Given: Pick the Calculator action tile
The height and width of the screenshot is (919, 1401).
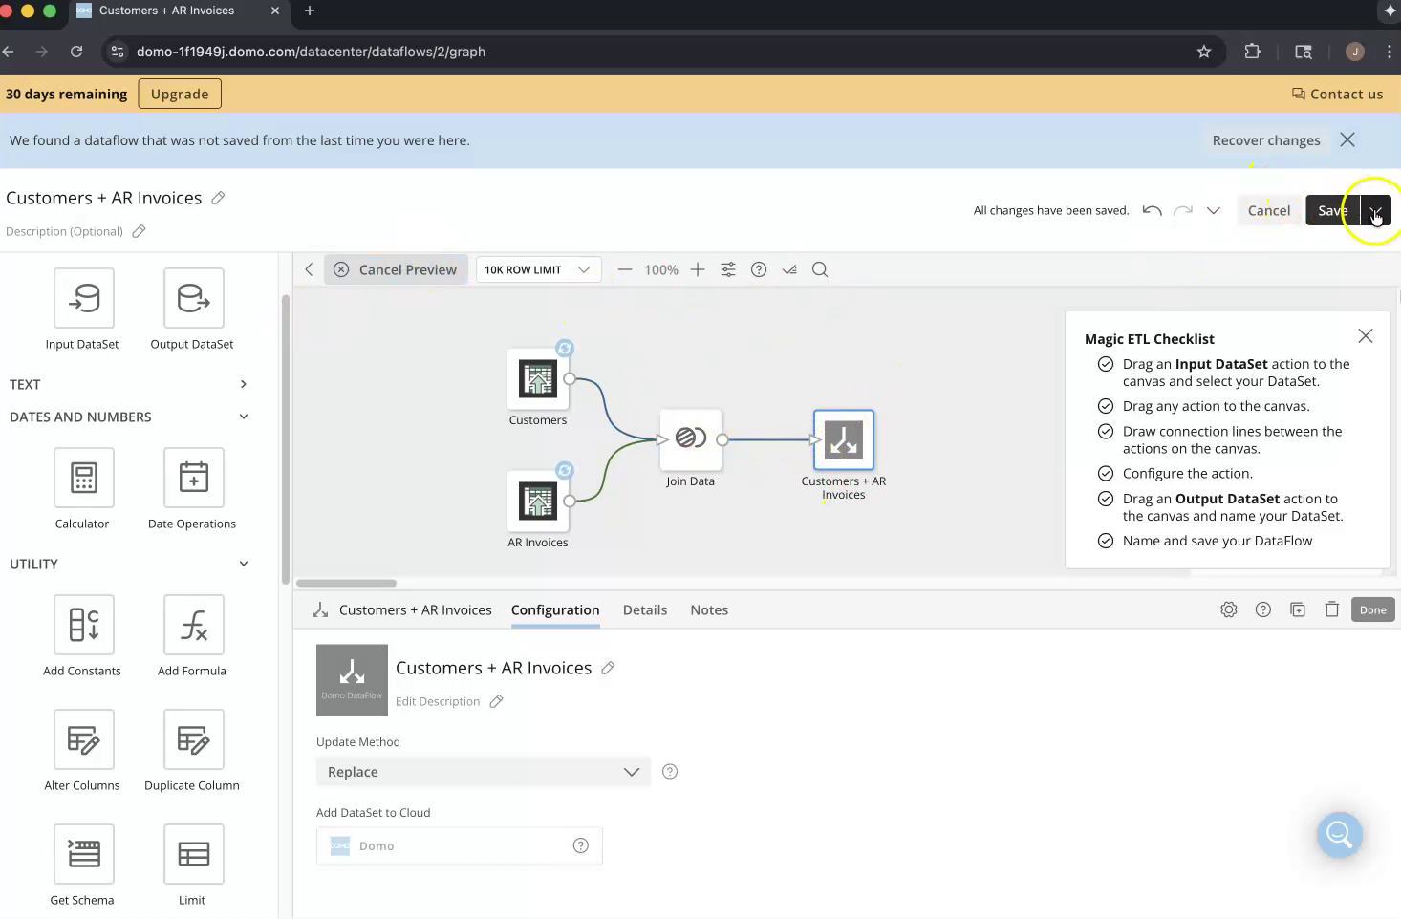Looking at the screenshot, I should coord(84,478).
